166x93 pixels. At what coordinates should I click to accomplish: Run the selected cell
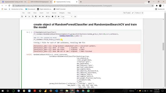coord(48,17)
